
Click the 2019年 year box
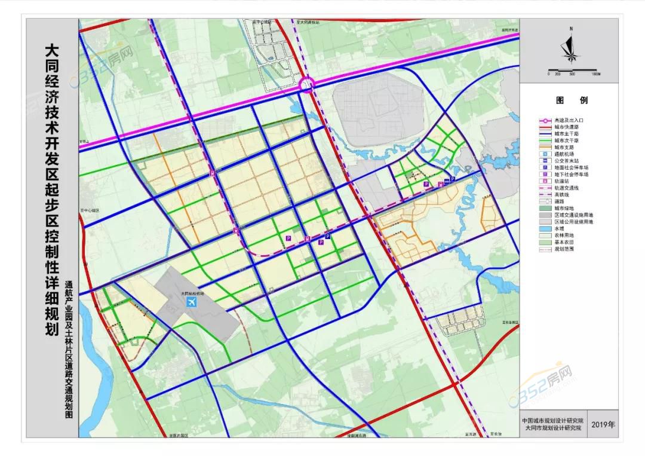tap(603, 425)
